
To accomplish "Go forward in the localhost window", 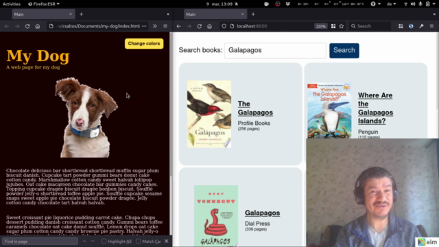I will (189, 26).
